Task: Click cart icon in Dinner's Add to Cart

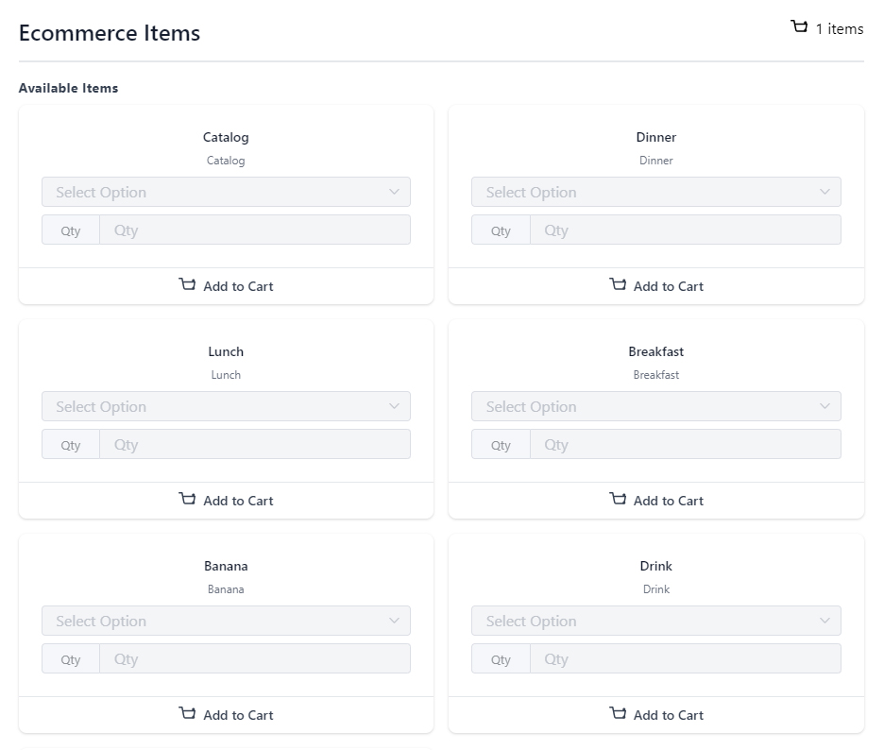Action: pos(618,284)
